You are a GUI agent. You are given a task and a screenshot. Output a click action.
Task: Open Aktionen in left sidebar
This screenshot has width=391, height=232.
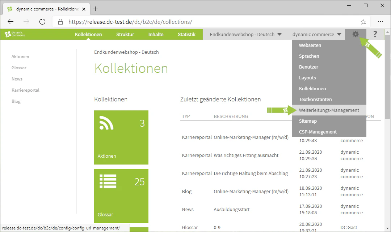(20, 57)
